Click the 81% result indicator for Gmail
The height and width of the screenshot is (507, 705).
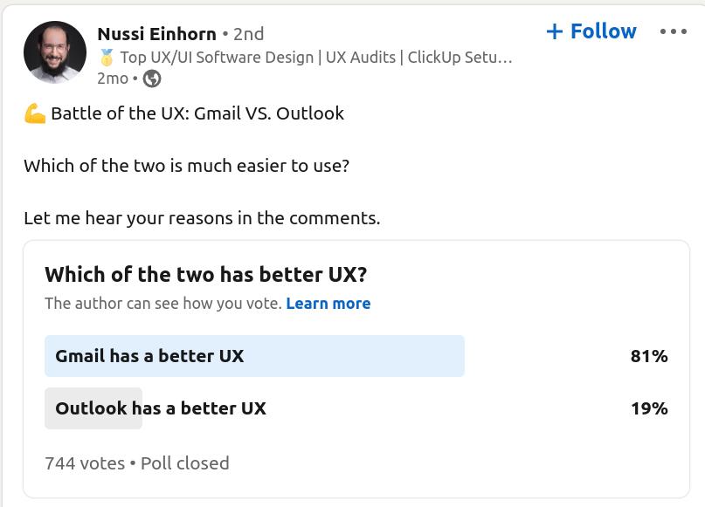point(649,356)
